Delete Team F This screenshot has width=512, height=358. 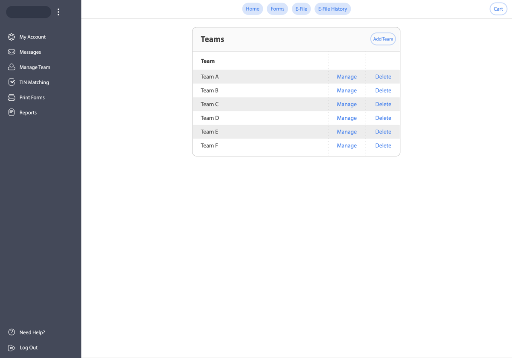(x=383, y=146)
